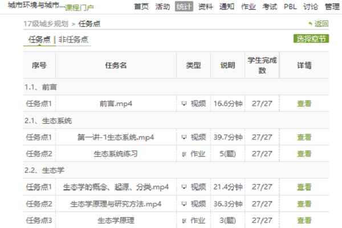Click 查看 for 生态系统练习 homework
The width and height of the screenshot is (342, 228).
click(x=304, y=154)
